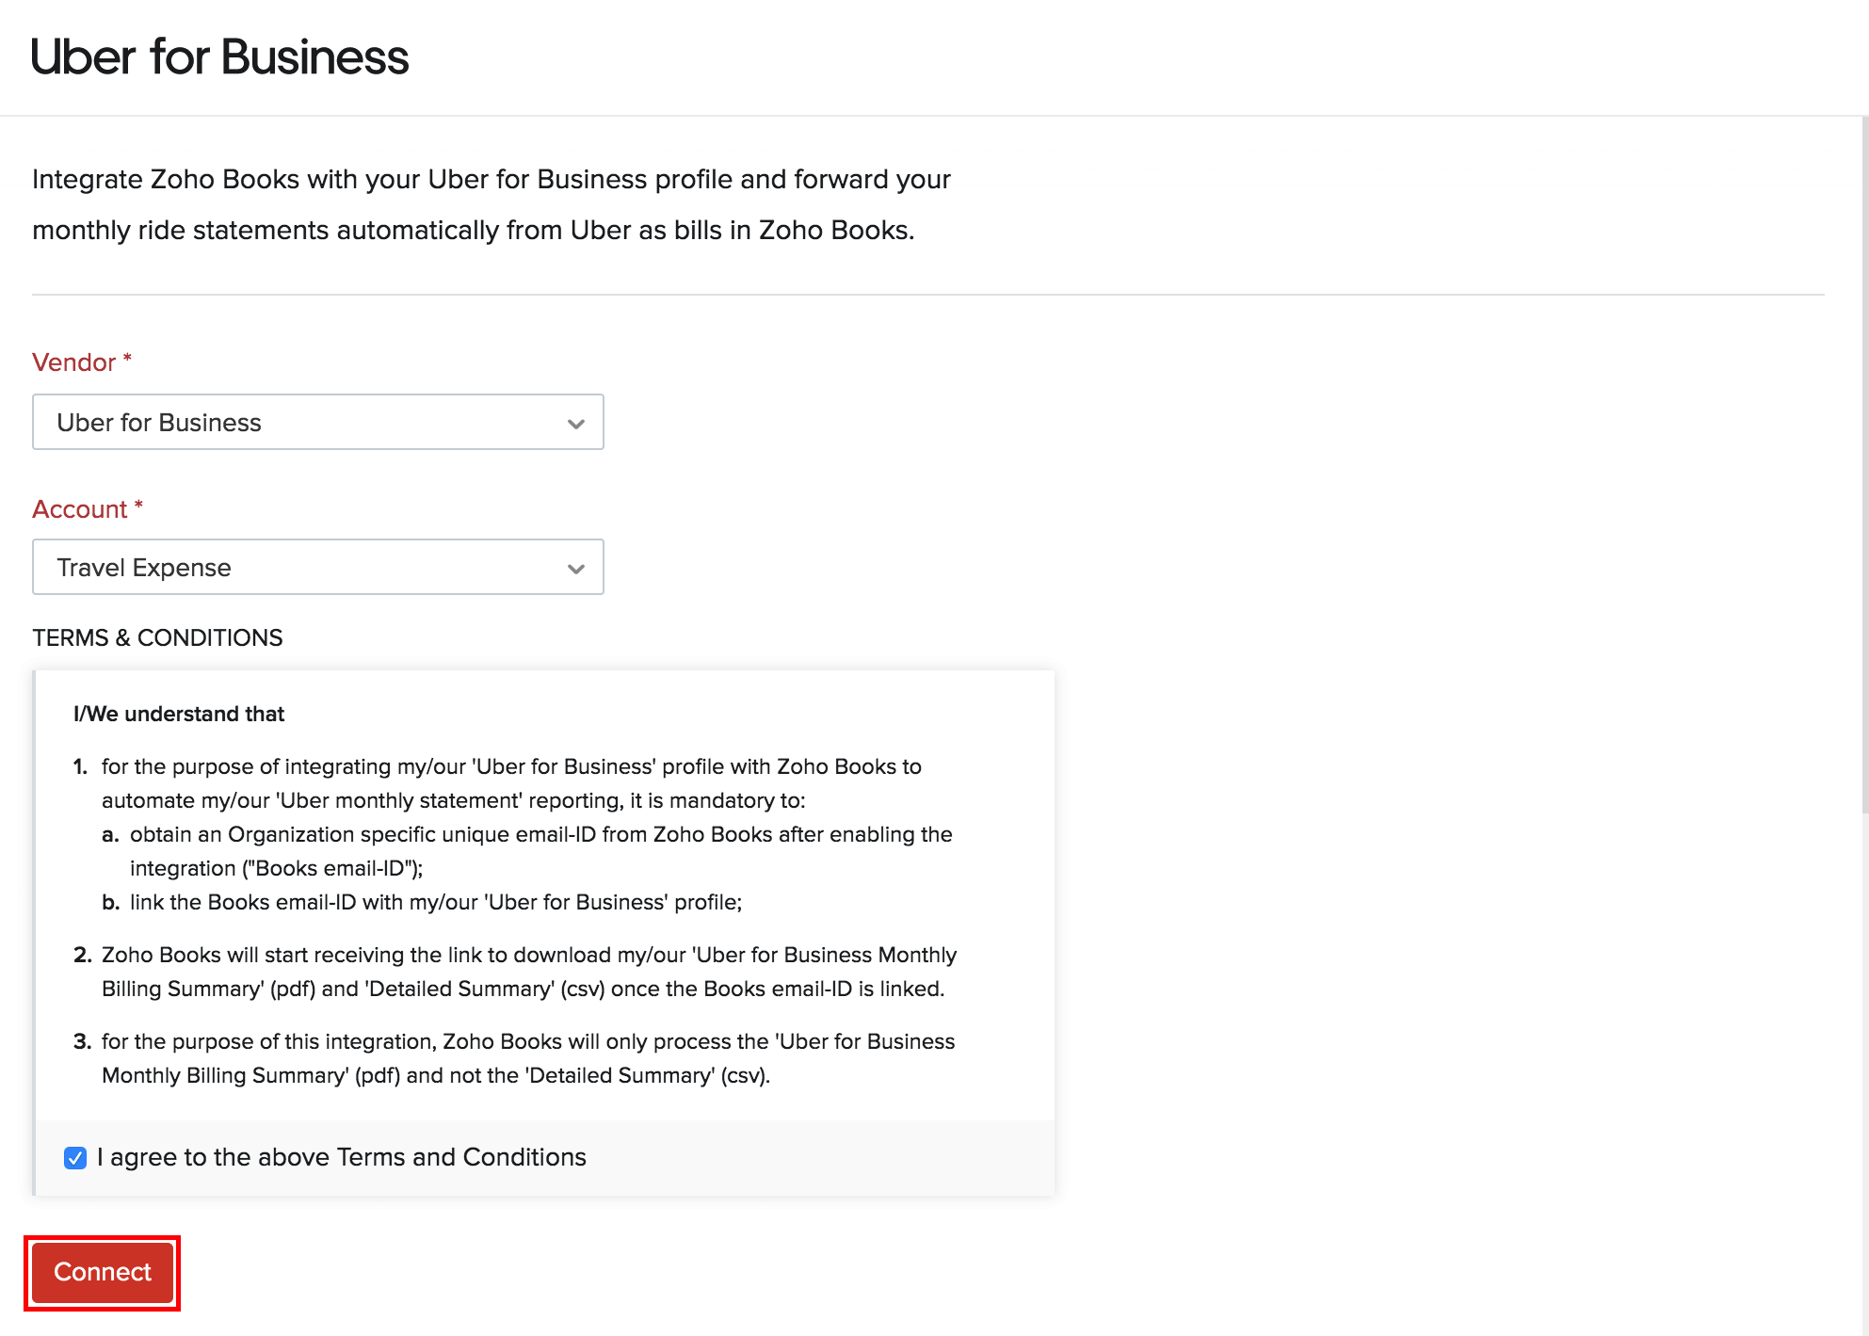1869x1336 pixels.
Task: Untick the agree to Terms checkbox
Action: click(x=75, y=1157)
